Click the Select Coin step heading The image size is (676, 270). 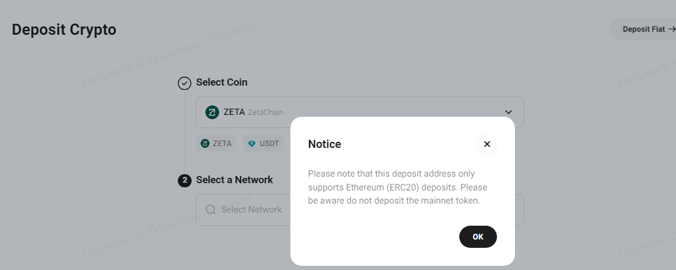(x=222, y=83)
